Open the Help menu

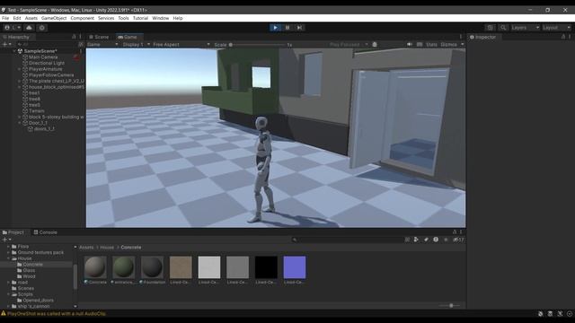[x=178, y=18]
